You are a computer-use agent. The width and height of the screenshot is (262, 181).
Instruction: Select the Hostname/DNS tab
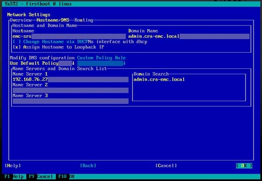[53, 20]
